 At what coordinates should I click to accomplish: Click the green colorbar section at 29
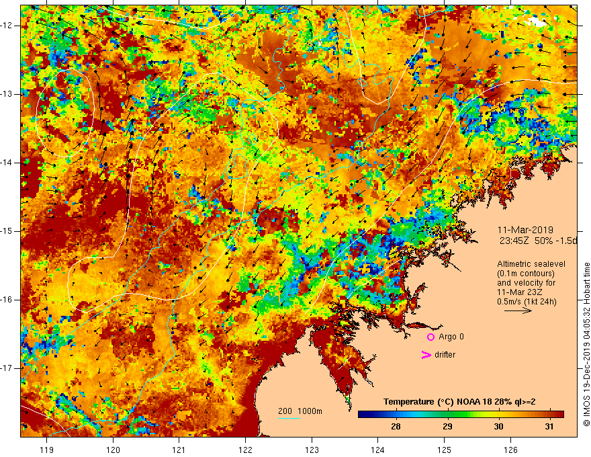click(x=447, y=414)
